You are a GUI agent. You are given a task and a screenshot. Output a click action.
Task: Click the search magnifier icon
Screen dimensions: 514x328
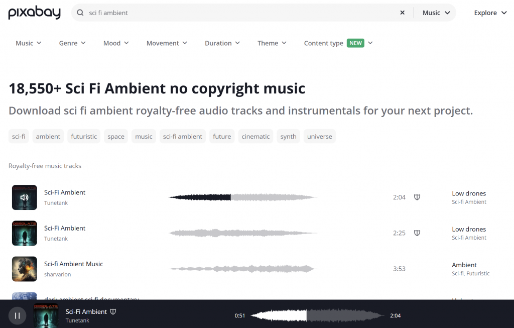point(80,13)
